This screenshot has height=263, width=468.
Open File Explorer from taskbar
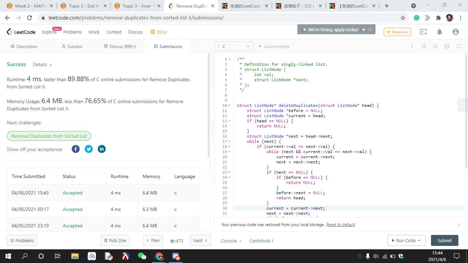point(75,256)
